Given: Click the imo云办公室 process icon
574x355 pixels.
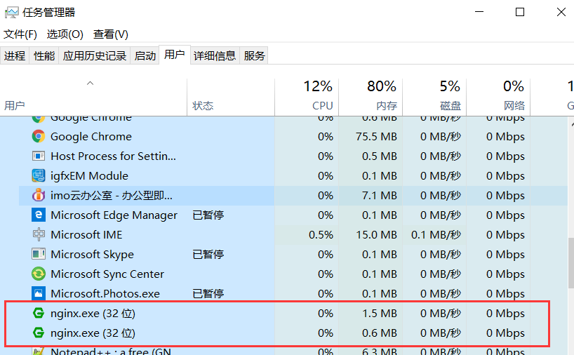Looking at the screenshot, I should click(x=39, y=196).
